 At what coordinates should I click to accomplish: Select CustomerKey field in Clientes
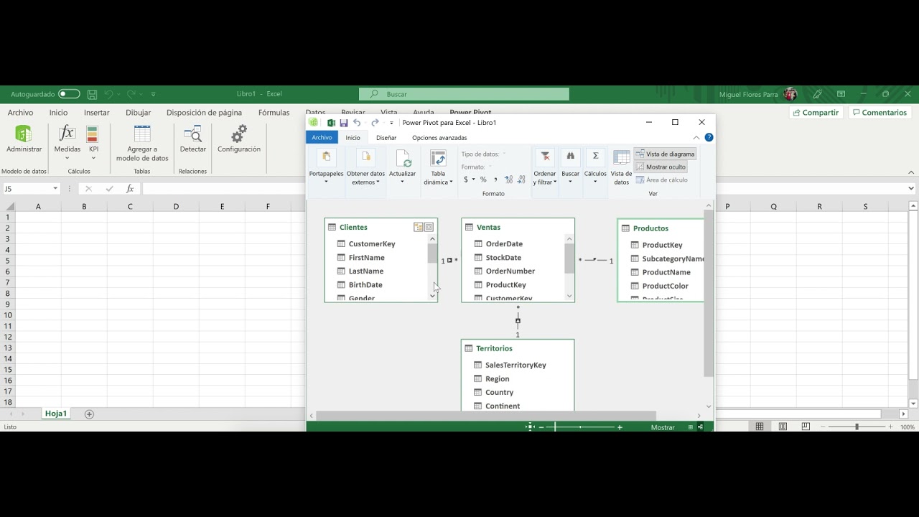click(372, 244)
